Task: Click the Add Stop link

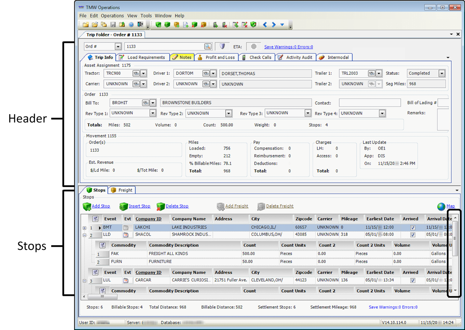Action: click(101, 206)
